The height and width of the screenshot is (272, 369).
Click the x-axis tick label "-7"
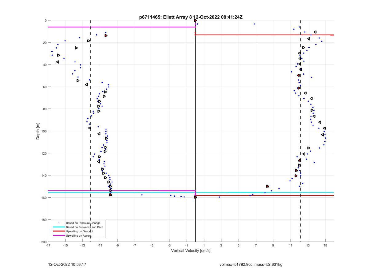(x=135, y=245)
